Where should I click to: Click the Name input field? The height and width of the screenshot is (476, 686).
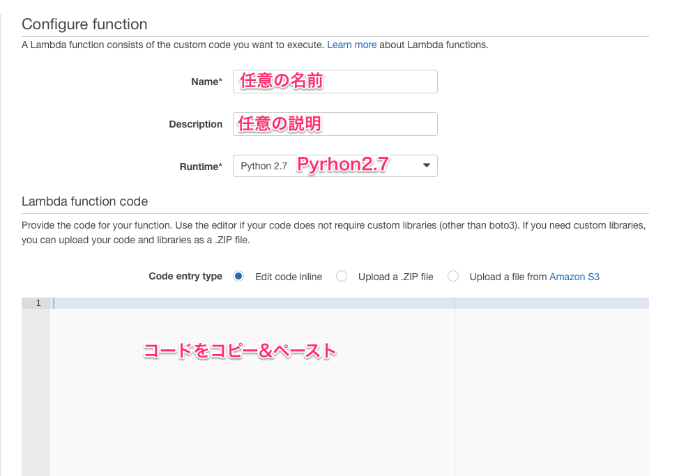click(x=335, y=82)
